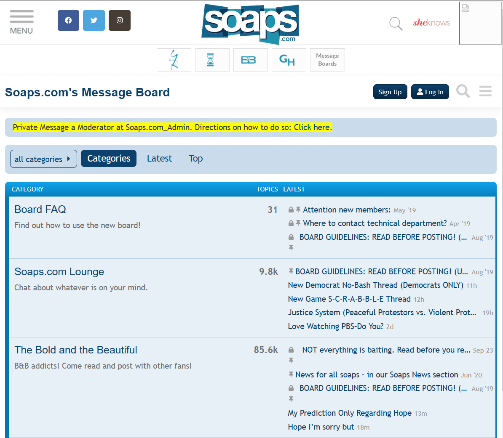Open Soaps.com's Twitter profile

tap(94, 20)
